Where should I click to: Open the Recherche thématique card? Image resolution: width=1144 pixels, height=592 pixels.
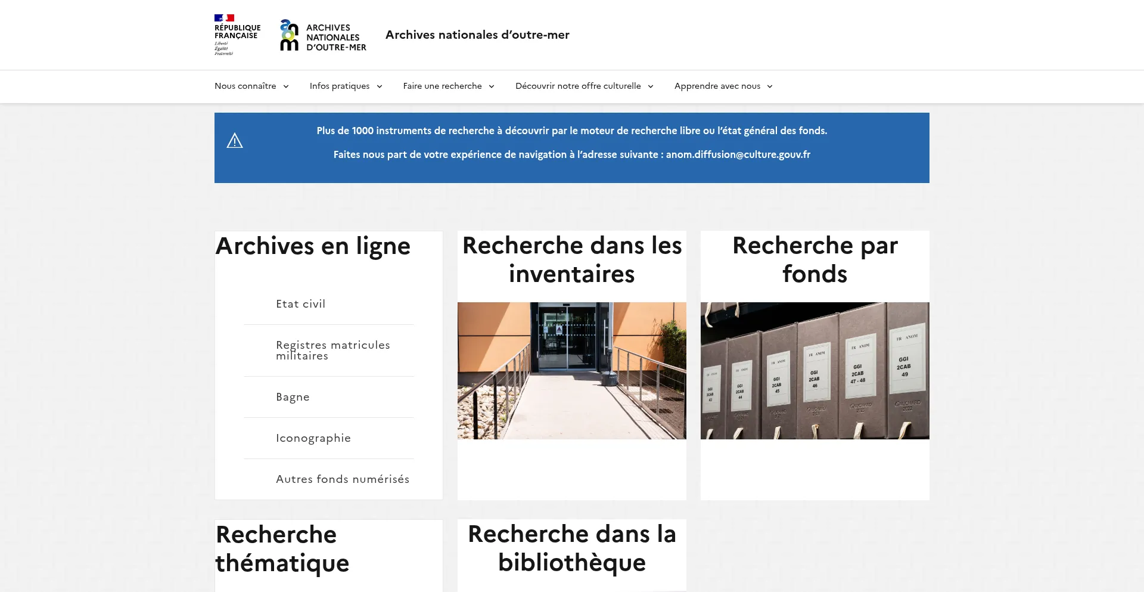(x=282, y=549)
